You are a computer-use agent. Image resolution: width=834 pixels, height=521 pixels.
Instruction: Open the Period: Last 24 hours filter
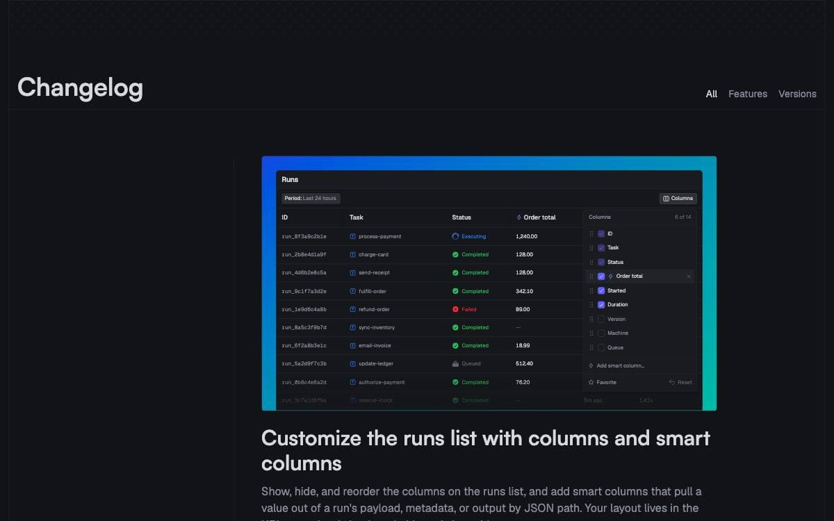click(311, 198)
